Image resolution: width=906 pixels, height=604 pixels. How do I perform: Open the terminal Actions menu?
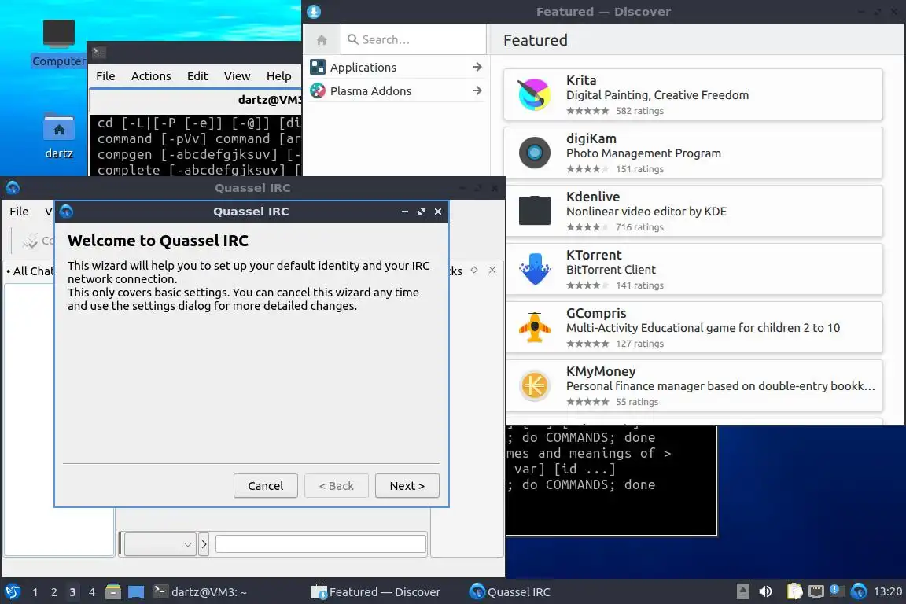[151, 76]
